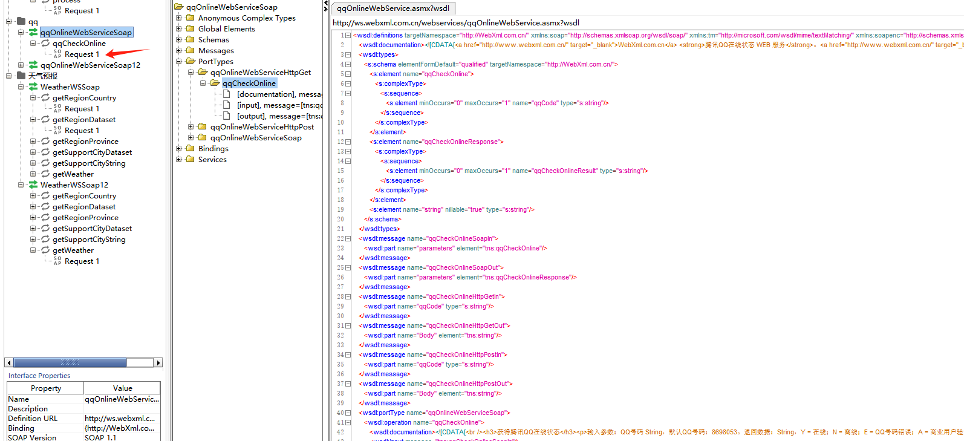This screenshot has width=964, height=441.
Task: Click the WeatherWSSoap12 interface arrows icon
Action: (x=33, y=185)
